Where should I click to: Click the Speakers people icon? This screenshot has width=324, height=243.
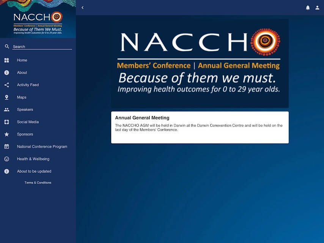[6, 110]
